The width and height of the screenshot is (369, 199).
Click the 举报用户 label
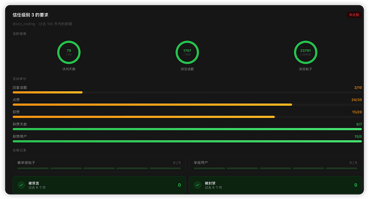201,163
